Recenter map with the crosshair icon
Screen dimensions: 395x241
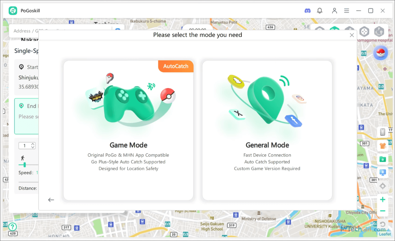pyautogui.click(x=383, y=186)
